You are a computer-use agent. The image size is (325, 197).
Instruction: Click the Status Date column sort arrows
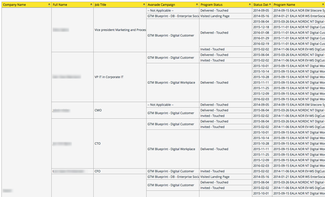tap(270, 5)
